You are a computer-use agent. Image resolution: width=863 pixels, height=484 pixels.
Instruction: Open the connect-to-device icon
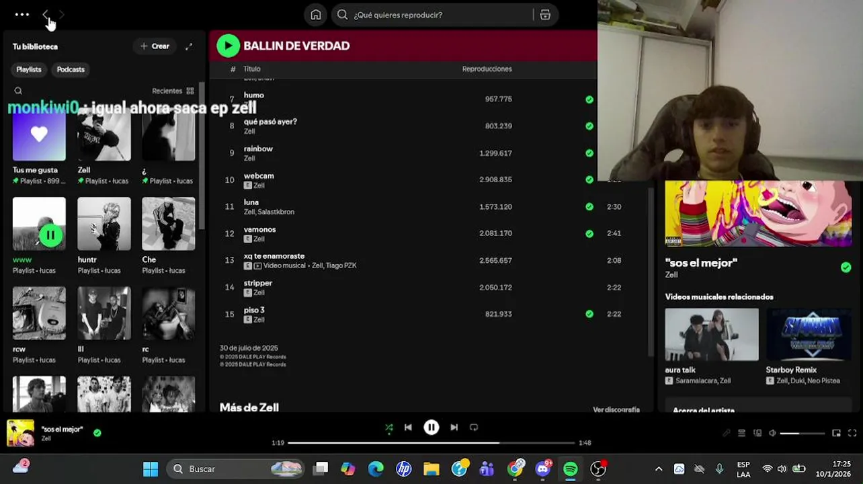[757, 434]
